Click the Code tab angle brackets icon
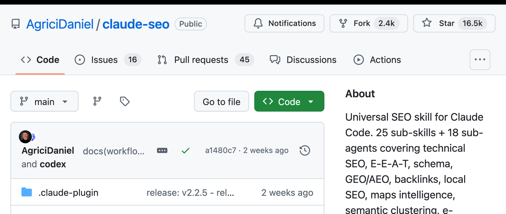The width and height of the screenshot is (506, 214). tap(26, 60)
